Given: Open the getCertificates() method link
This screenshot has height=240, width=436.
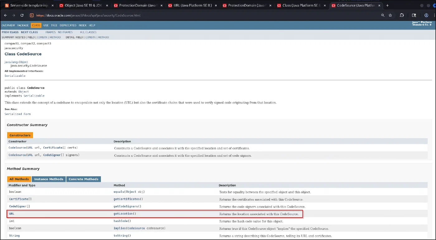Looking at the screenshot, I should (126, 199).
